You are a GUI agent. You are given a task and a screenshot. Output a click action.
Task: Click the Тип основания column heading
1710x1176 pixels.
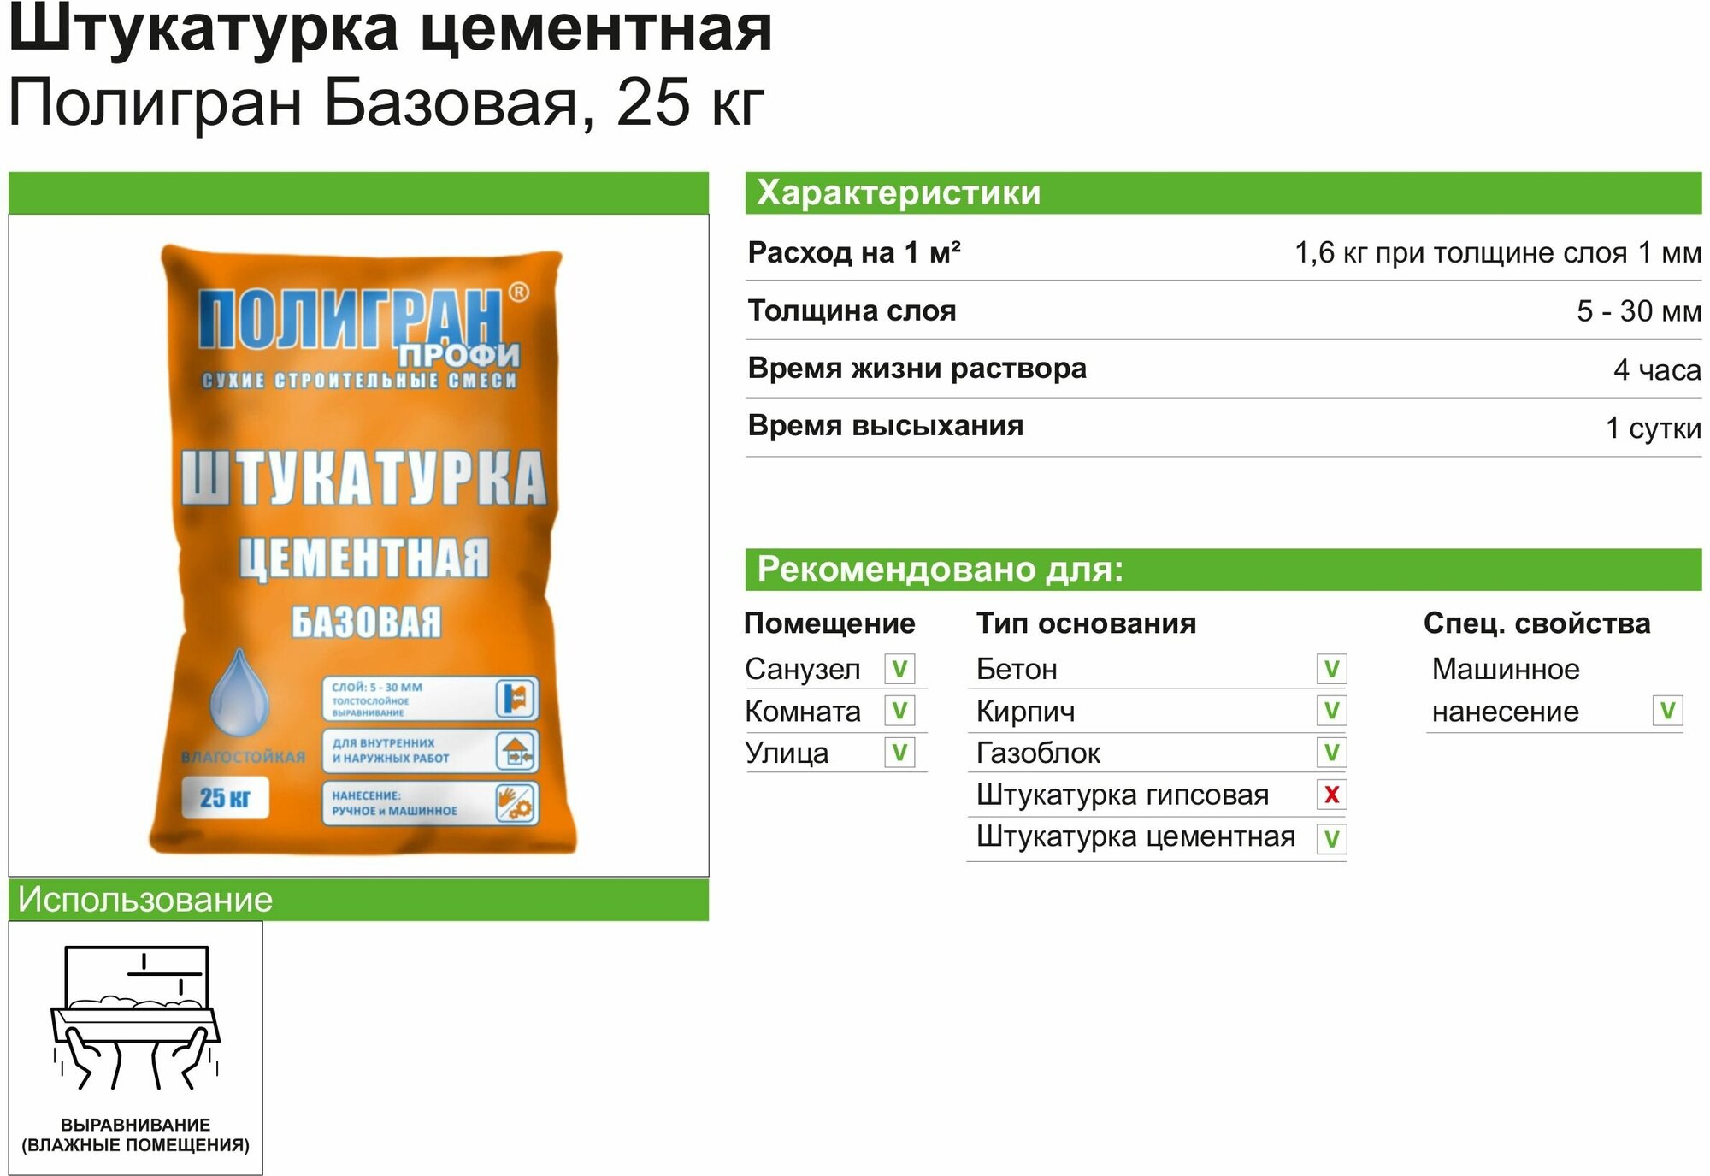1086,623
